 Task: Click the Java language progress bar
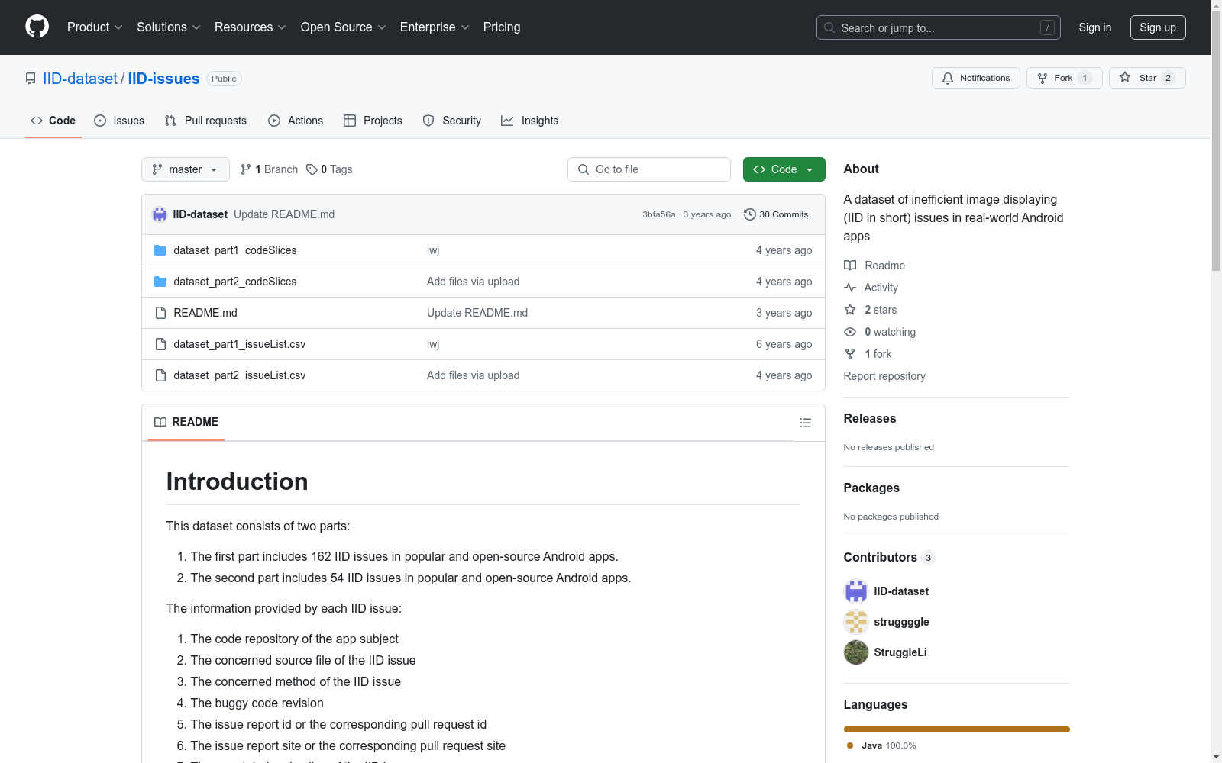pos(957,729)
